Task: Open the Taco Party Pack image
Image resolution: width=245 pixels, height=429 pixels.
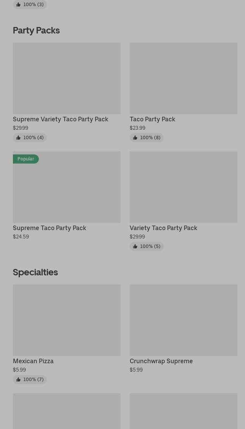Action: coord(183,78)
